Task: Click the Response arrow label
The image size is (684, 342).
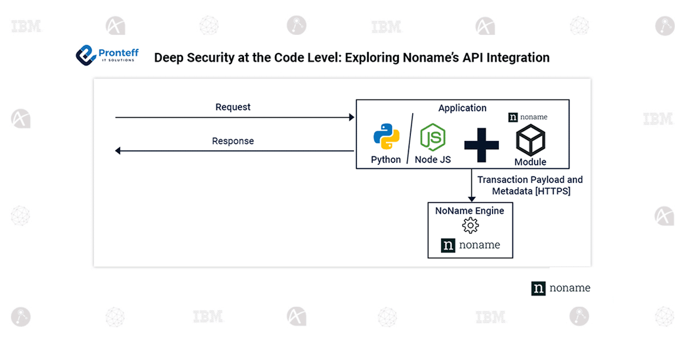Action: [x=233, y=141]
